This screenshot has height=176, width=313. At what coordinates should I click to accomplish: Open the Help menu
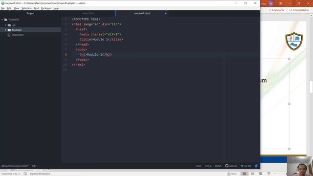56,8
